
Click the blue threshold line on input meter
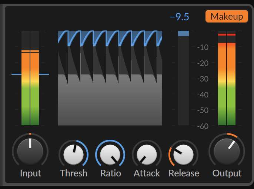[30, 74]
